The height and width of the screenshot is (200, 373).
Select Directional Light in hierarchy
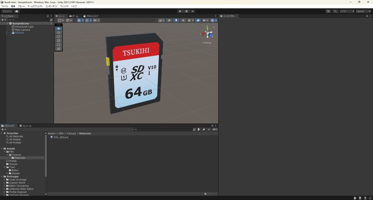[24, 27]
